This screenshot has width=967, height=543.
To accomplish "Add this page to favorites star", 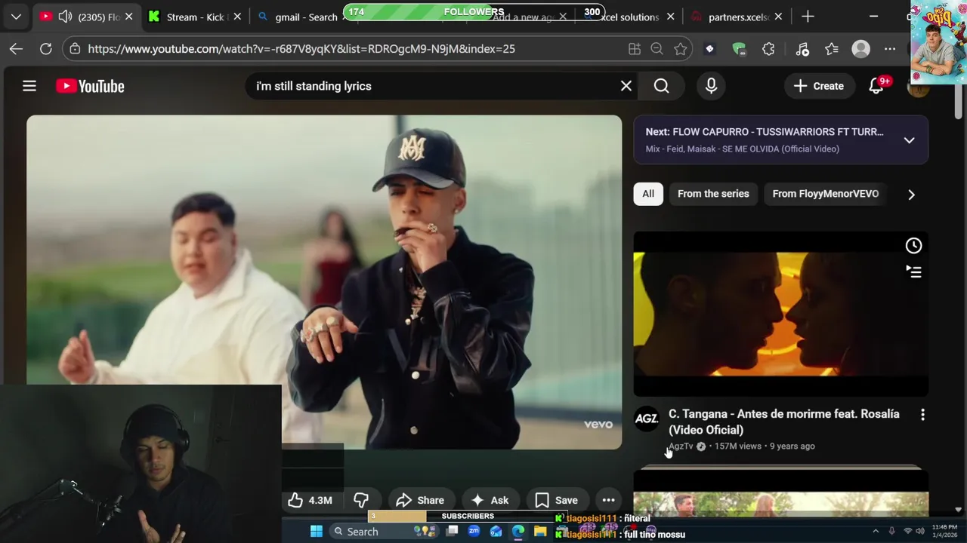I will point(680,49).
